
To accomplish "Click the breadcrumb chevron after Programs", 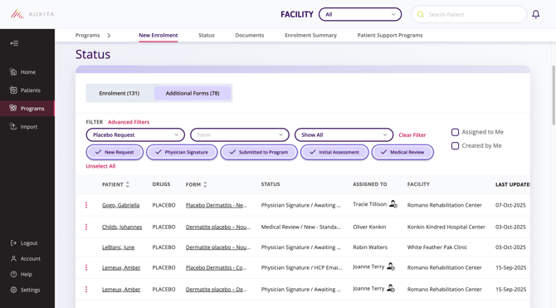I will coord(109,36).
